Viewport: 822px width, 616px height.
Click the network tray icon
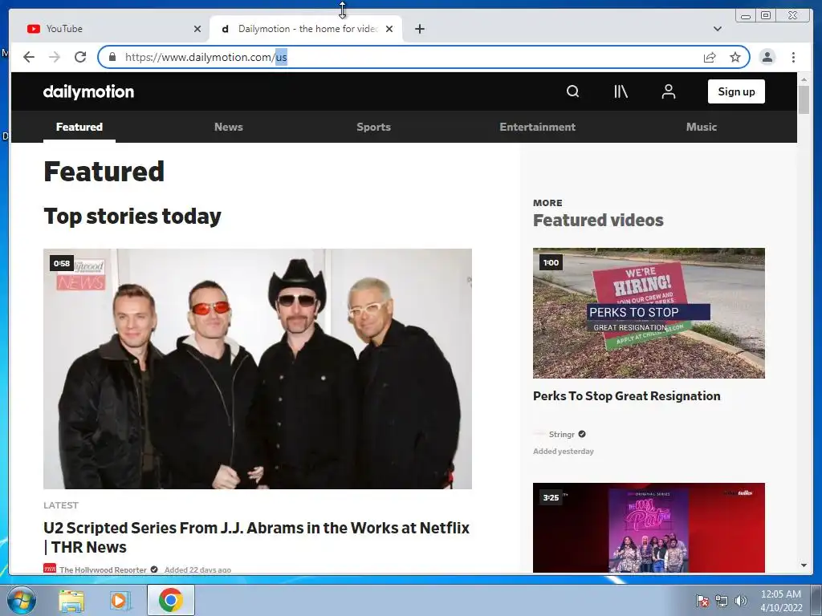click(722, 601)
